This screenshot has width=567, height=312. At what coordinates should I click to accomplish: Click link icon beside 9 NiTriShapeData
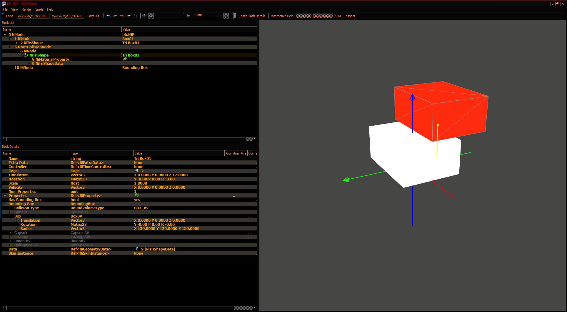137,249
